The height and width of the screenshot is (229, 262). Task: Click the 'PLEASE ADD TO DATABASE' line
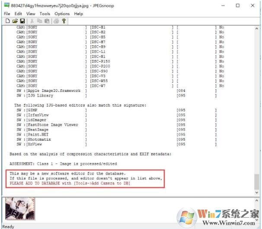[x=70, y=183]
